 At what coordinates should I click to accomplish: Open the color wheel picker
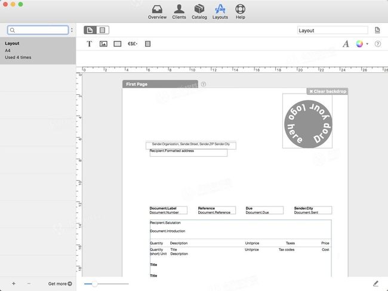click(359, 44)
